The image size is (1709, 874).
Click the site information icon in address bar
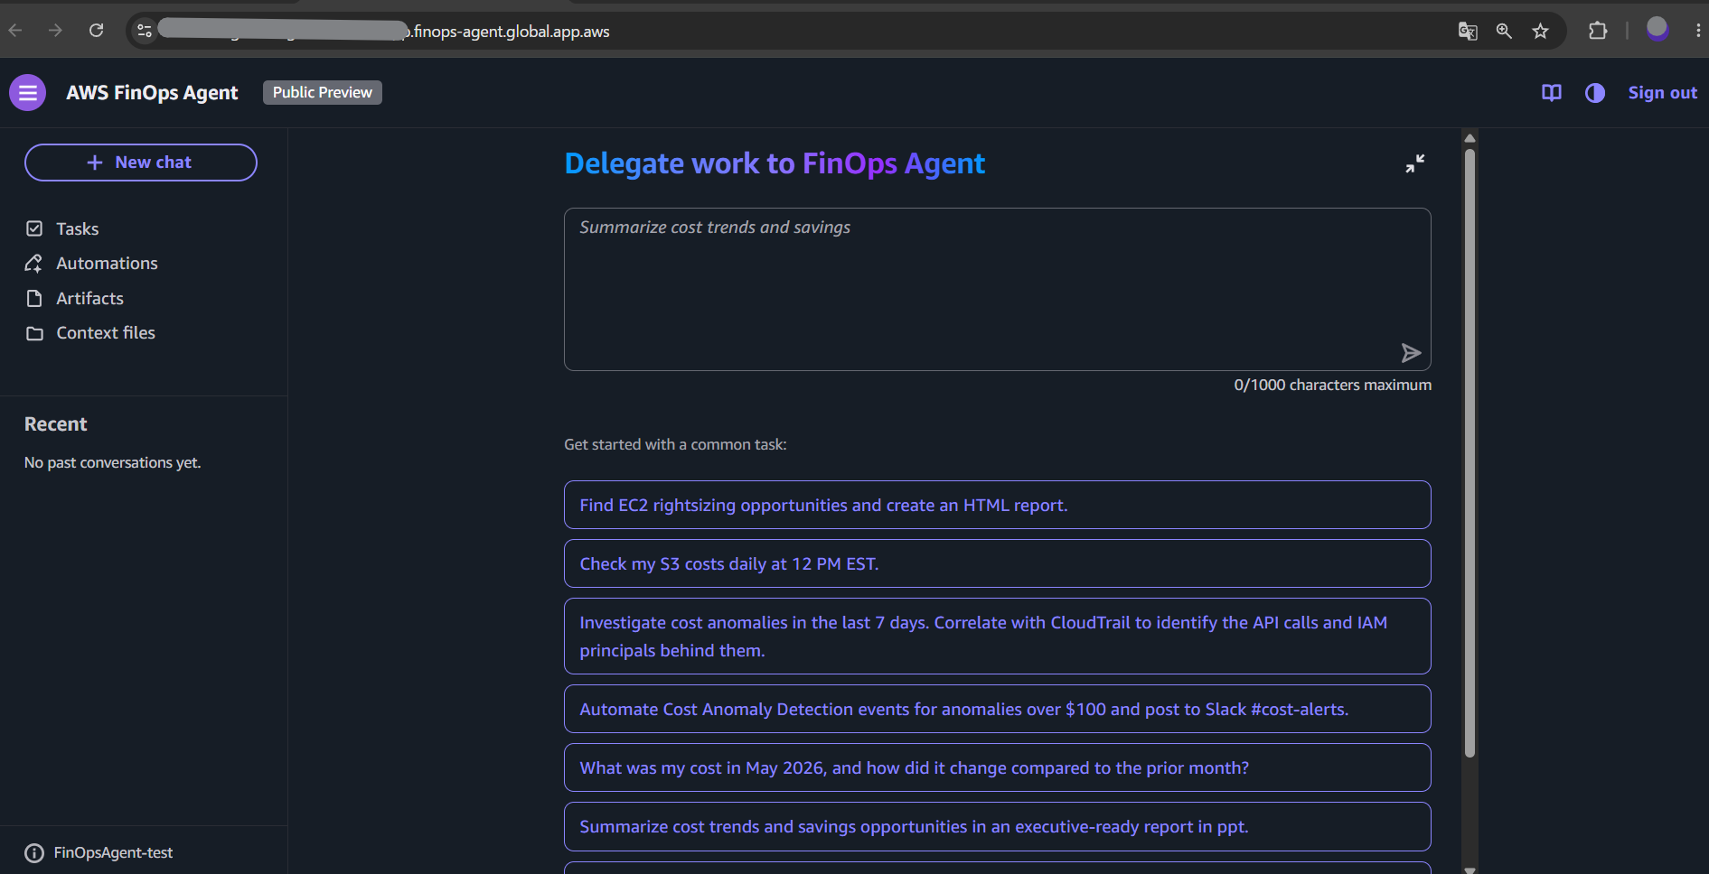click(x=145, y=31)
